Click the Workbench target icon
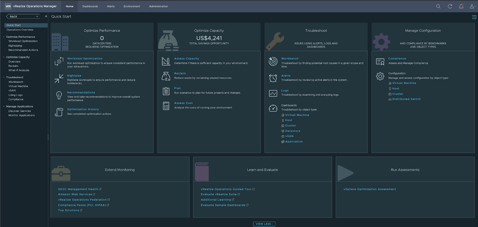Viewport: 478px width, 227px height. [273, 61]
